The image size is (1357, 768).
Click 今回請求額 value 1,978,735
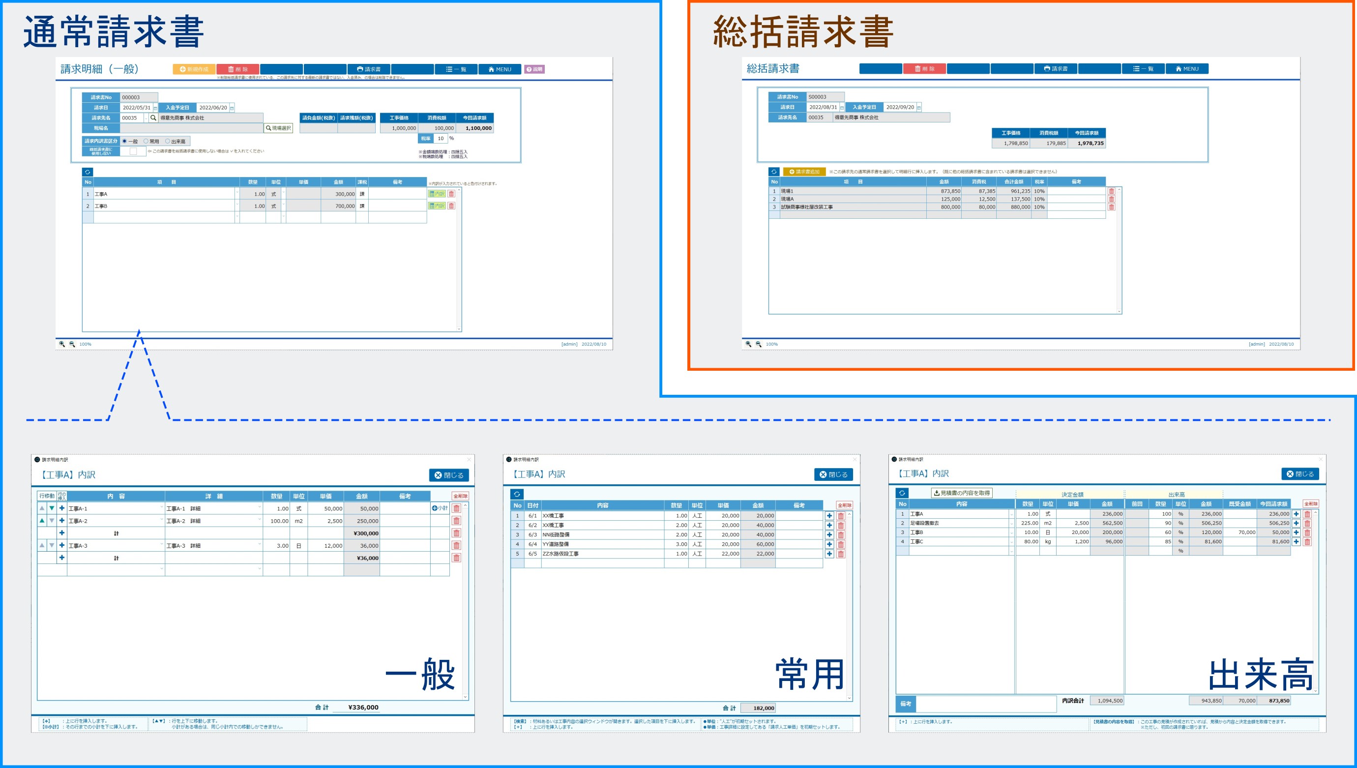1087,143
